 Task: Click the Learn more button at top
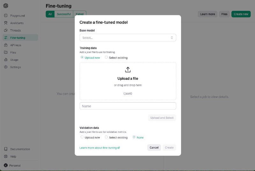pos(208,14)
